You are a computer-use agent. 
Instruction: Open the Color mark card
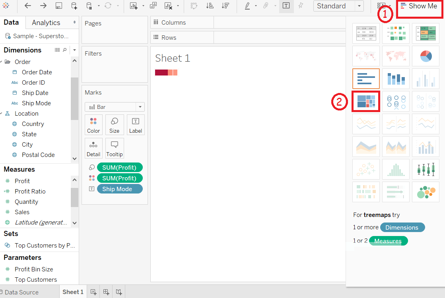click(x=93, y=125)
